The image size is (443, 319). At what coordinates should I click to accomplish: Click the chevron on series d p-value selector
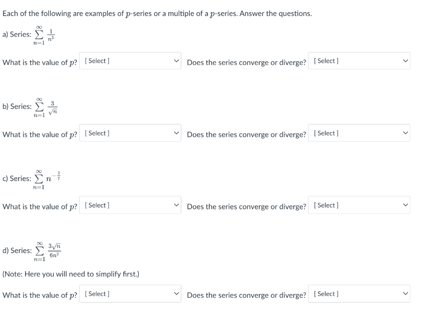[x=177, y=293]
